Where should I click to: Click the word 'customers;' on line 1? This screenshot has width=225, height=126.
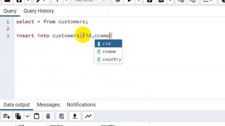pos(73,22)
